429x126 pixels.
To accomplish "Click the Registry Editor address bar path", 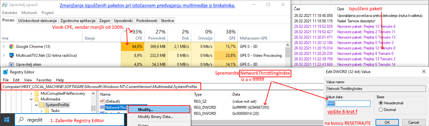I will click(101, 86).
